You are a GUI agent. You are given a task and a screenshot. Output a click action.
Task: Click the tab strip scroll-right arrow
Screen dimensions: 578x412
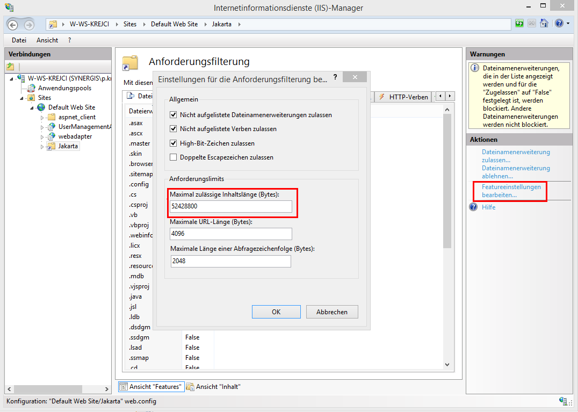click(450, 96)
